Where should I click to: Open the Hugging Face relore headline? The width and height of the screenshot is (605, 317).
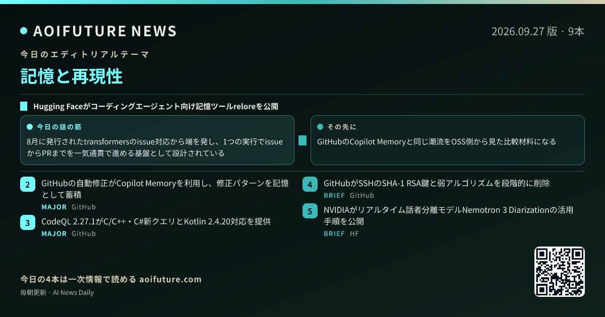coord(156,106)
